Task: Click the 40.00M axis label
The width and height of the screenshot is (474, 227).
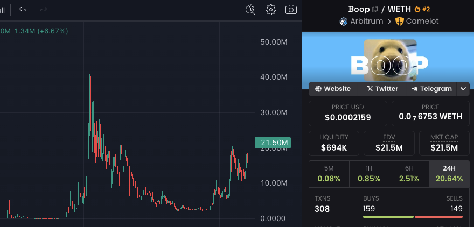Action: tap(274, 77)
